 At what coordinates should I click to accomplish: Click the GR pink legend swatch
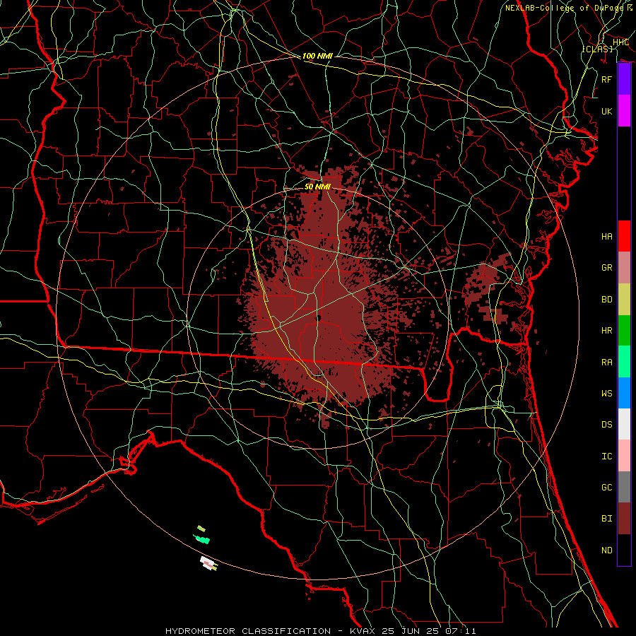[624, 267]
